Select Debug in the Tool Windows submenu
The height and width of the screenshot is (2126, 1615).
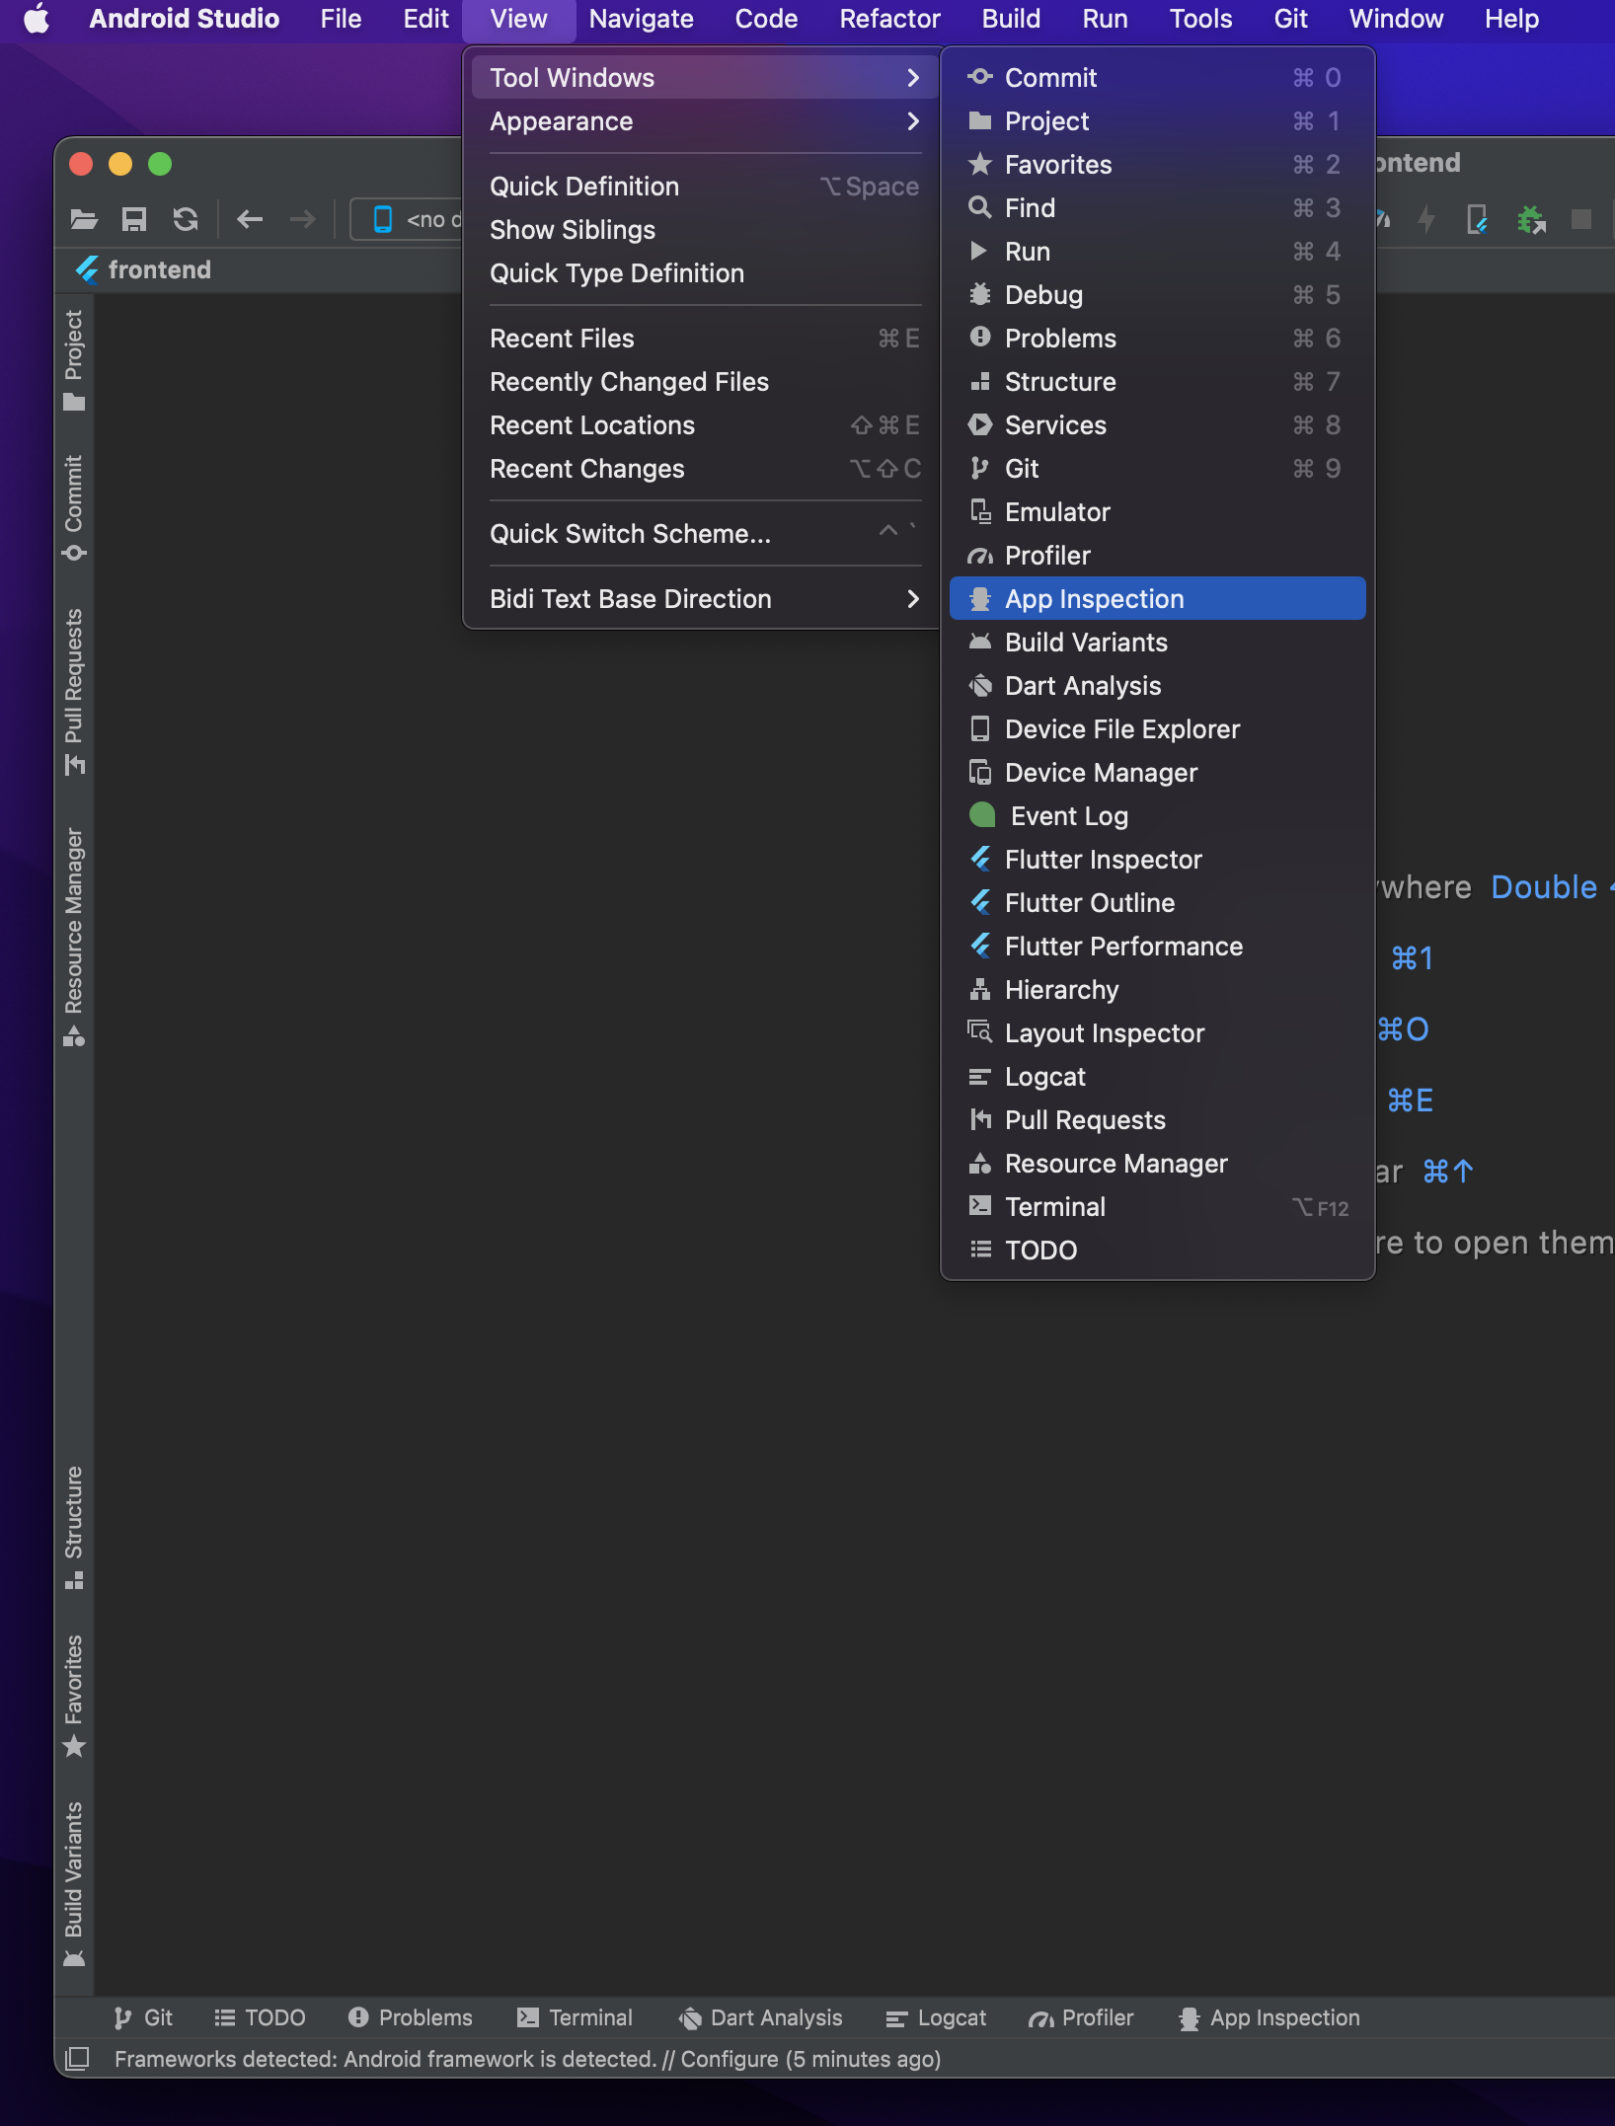(x=1157, y=295)
